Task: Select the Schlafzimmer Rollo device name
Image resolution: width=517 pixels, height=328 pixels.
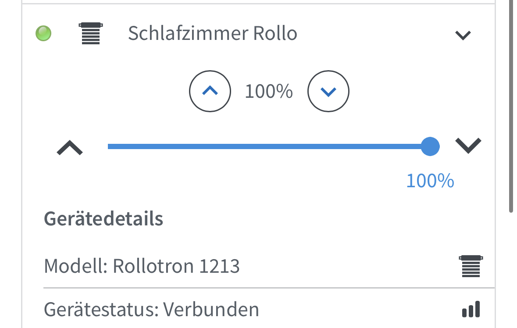Action: pyautogui.click(x=212, y=33)
